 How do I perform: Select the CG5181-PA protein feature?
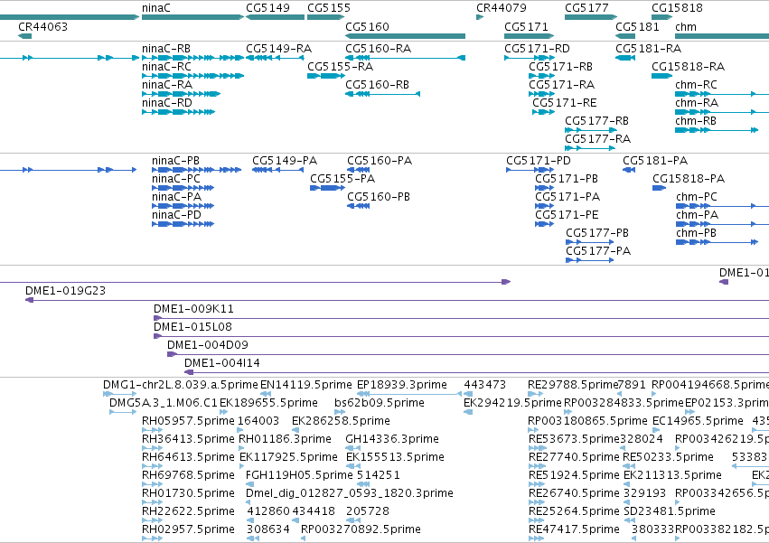point(629,170)
